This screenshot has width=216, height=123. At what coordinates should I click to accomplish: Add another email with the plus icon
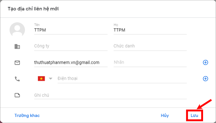click(206, 63)
